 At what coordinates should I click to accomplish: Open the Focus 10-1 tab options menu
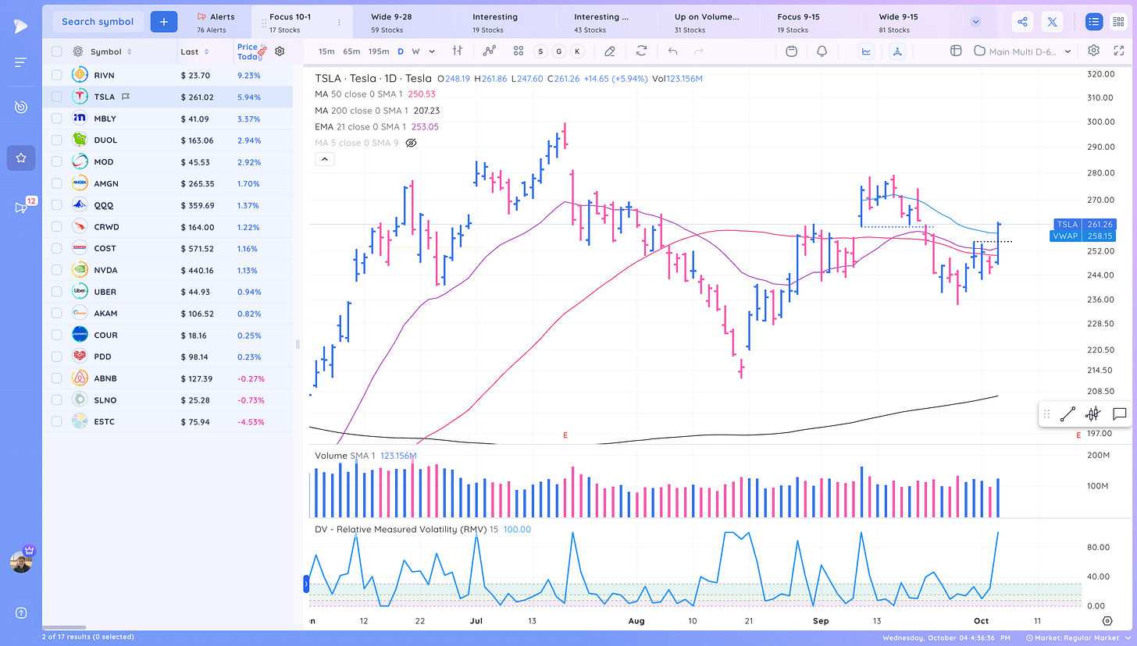coord(339,23)
